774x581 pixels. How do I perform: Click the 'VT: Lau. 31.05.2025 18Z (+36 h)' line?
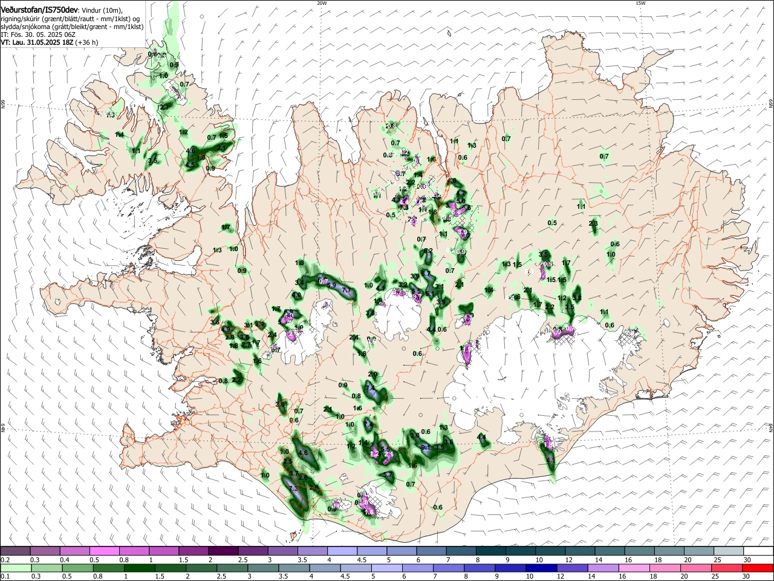[x=50, y=42]
